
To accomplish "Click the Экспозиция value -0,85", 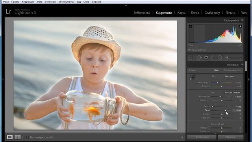I will (x=238, y=97).
